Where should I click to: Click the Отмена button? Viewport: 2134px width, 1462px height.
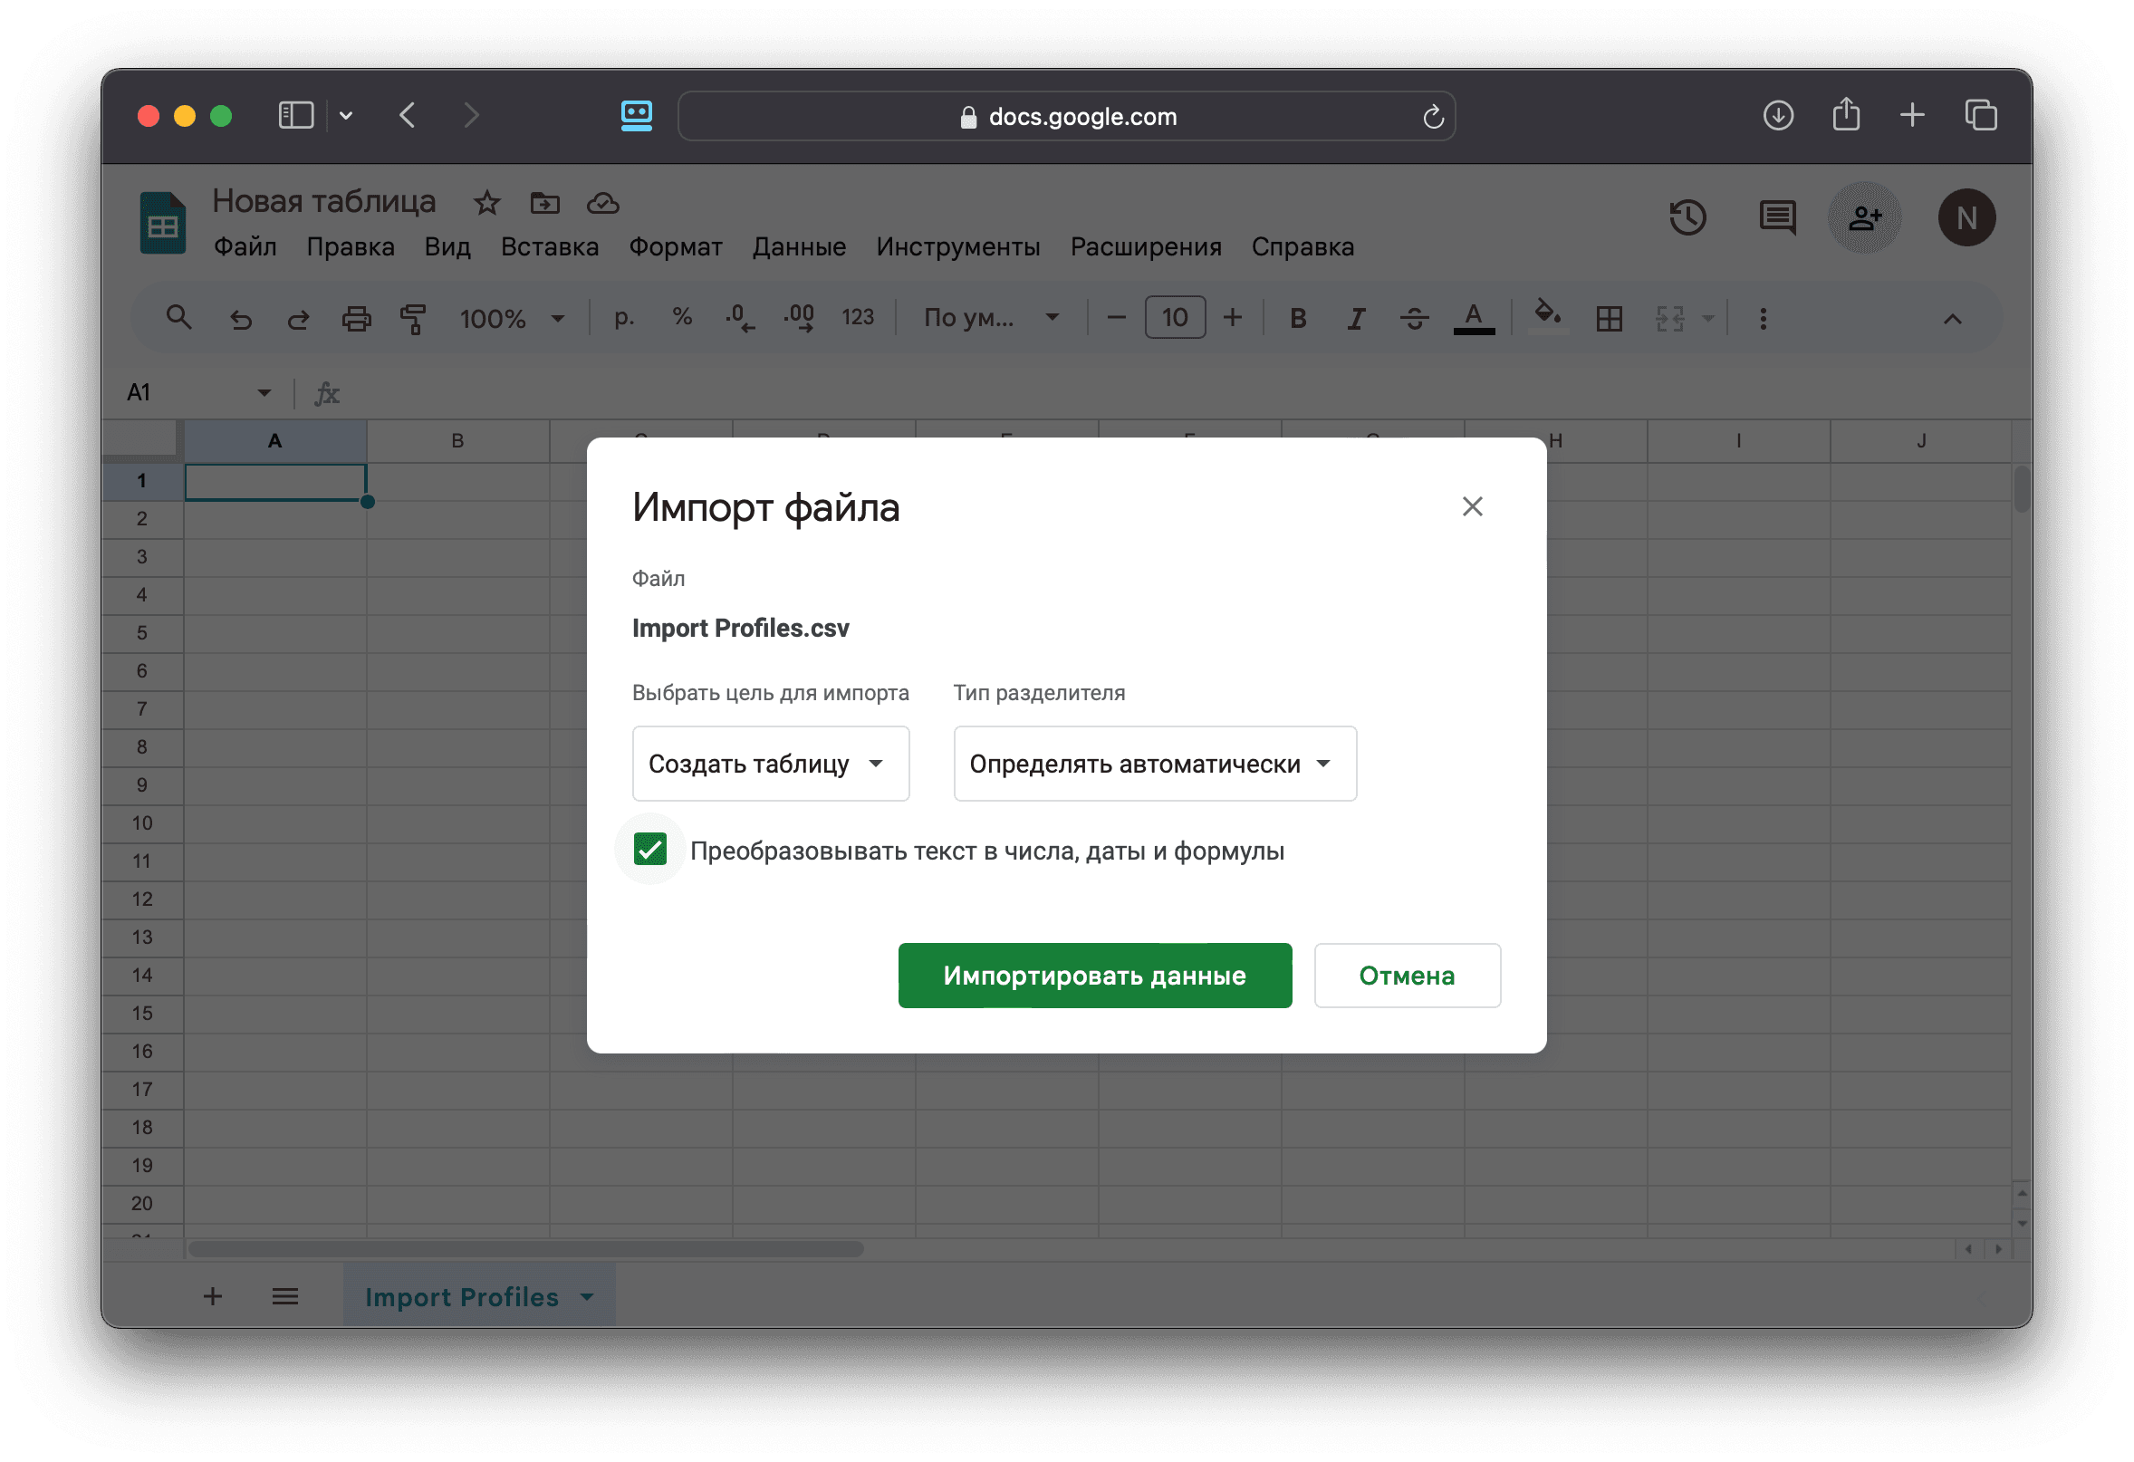(x=1406, y=976)
